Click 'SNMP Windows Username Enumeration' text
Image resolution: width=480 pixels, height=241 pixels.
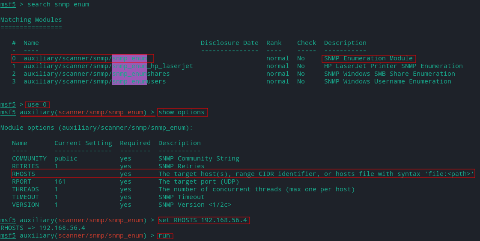tap(388, 81)
